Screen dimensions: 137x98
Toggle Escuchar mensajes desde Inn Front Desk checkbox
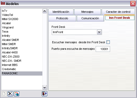108,42
